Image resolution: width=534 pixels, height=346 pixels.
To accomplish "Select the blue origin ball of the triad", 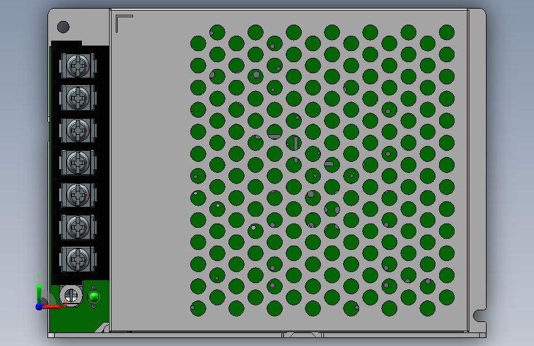I will (x=39, y=307).
